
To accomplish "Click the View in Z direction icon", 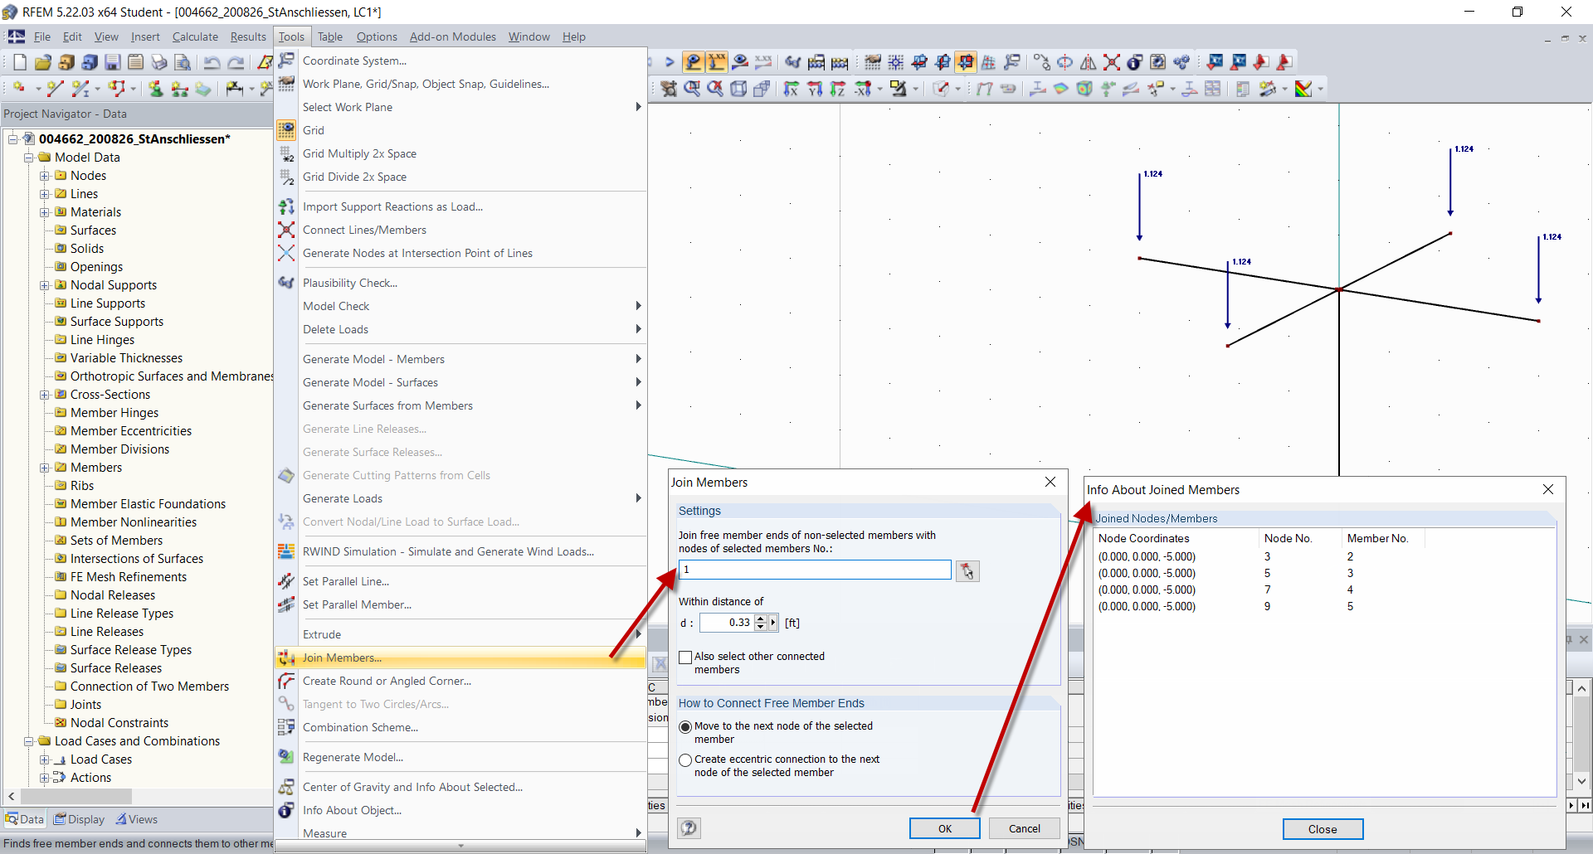I will coord(838,88).
